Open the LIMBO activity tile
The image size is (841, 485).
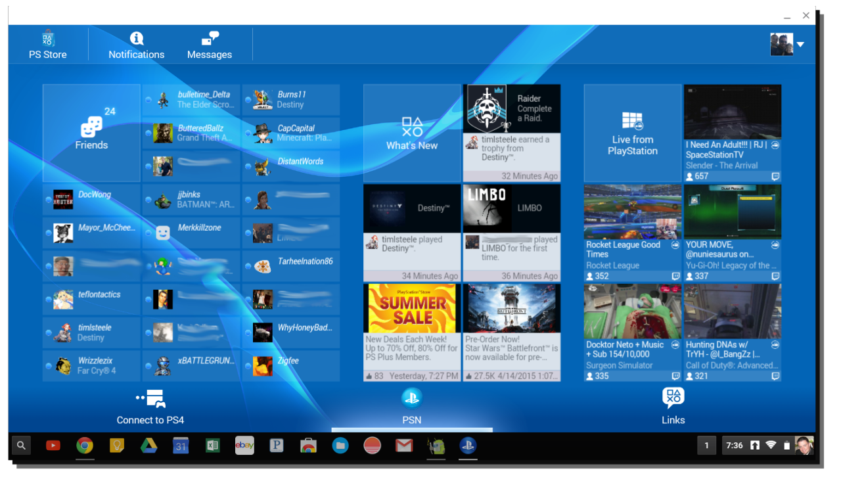512,233
